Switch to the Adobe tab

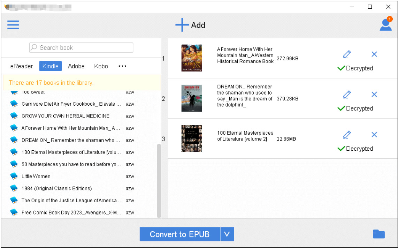tap(76, 66)
